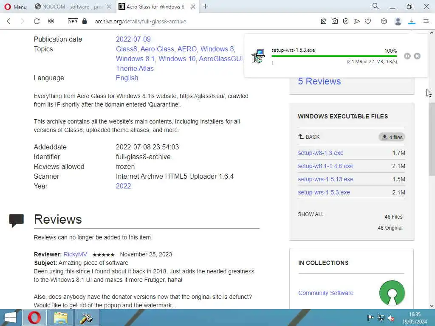435x326 pixels.
Task: Add page to bookmarks with heart icon
Action: (368, 21)
